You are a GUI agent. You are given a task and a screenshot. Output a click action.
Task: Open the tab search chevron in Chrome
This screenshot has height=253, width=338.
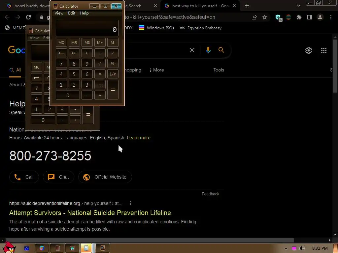point(298,6)
